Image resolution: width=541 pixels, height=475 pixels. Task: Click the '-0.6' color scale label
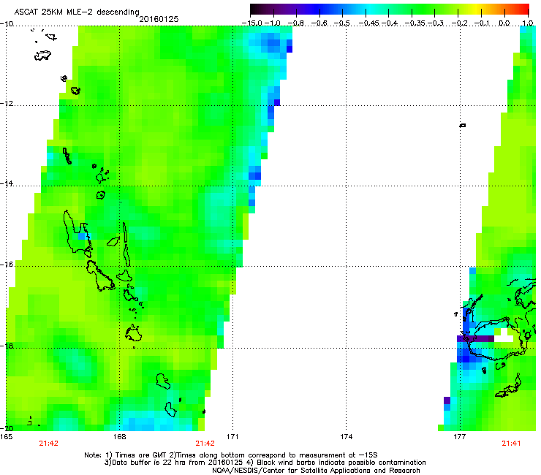319,23
